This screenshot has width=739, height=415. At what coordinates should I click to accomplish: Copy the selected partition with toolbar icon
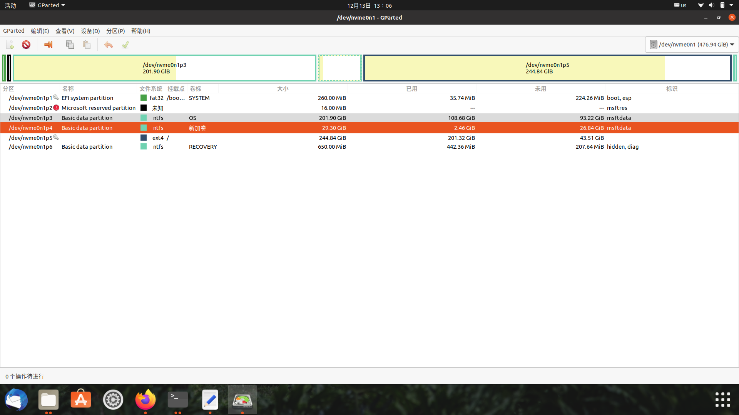click(70, 45)
